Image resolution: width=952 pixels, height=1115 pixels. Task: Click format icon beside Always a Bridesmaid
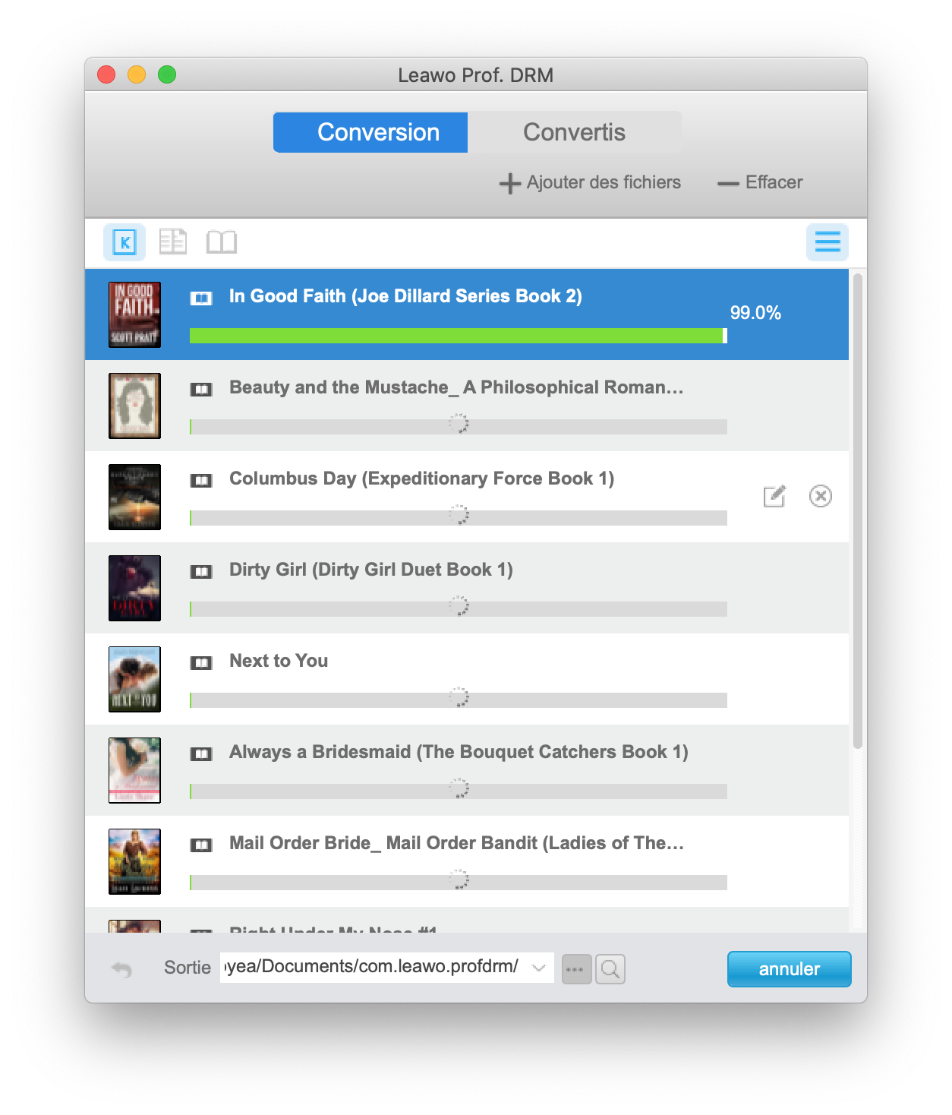tap(201, 753)
